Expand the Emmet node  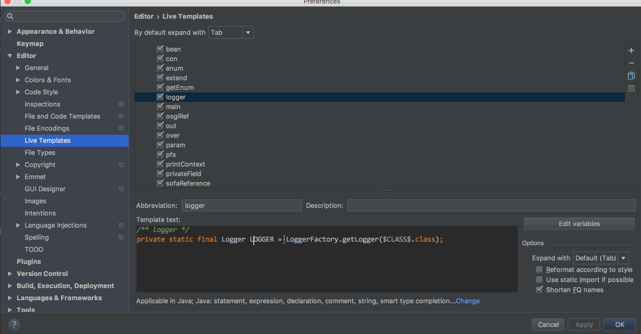[18, 177]
